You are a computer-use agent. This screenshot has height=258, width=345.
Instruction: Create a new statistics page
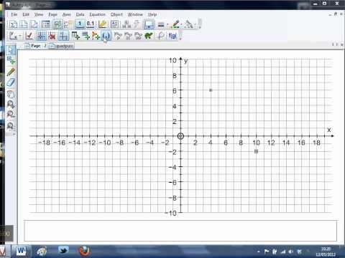[x=13, y=24]
